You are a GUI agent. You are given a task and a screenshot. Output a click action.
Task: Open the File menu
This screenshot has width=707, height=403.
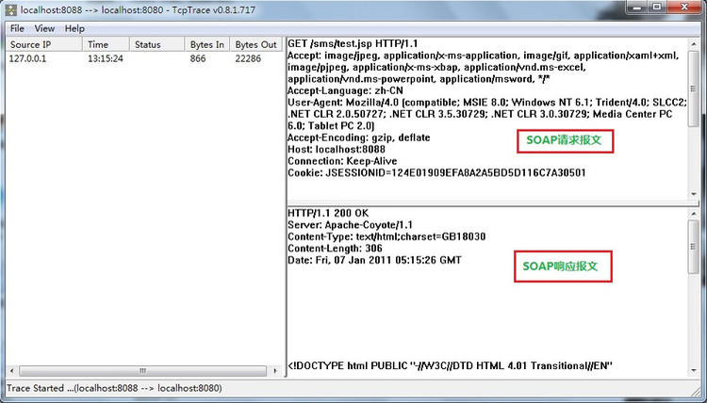pos(17,28)
